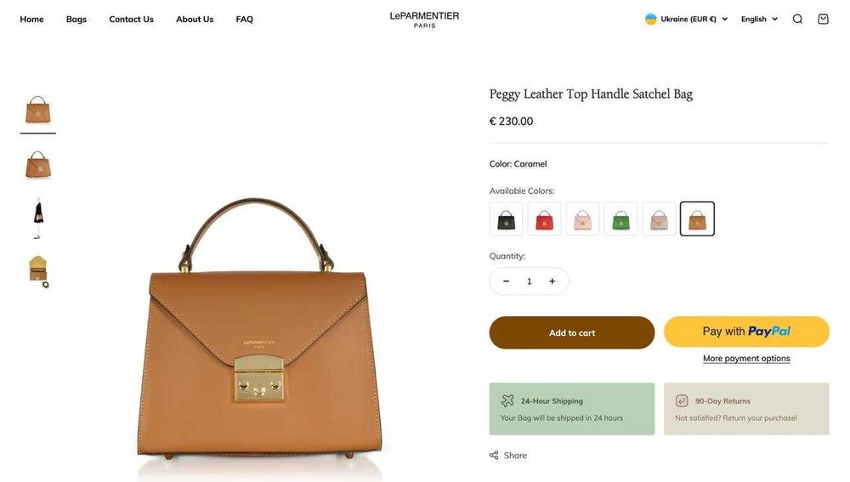Screen dimensions: 850x482
Task: Click the 24-Hour Shipping airplane icon
Action: point(507,400)
